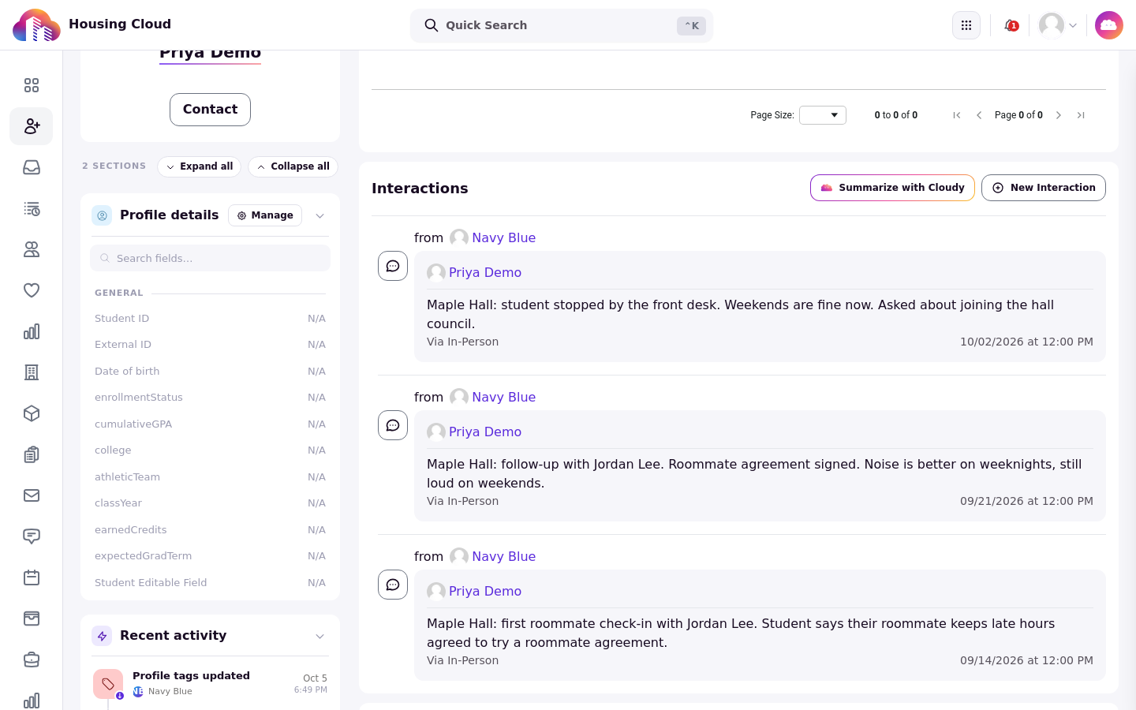
Task: Open the people group sidebar icon
Action: coord(32,249)
